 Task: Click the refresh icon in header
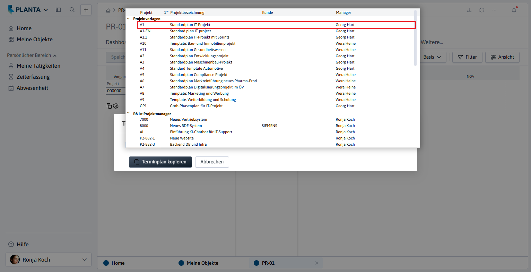(482, 10)
